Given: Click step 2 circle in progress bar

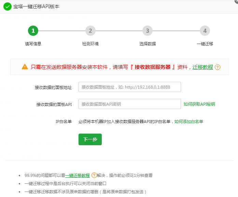Looking at the screenshot, I should click(x=90, y=31).
